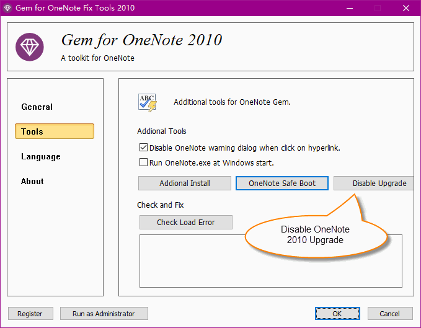Click the ABC spell-check lightning icon
This screenshot has height=328, width=421.
pyautogui.click(x=148, y=102)
